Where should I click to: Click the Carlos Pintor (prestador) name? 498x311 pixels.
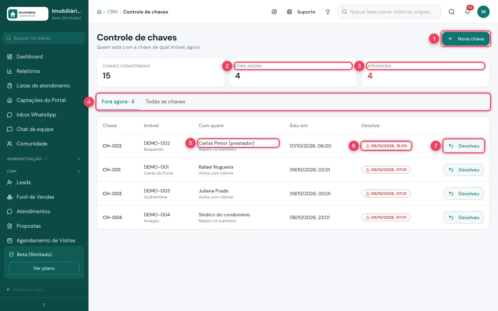[227, 143]
